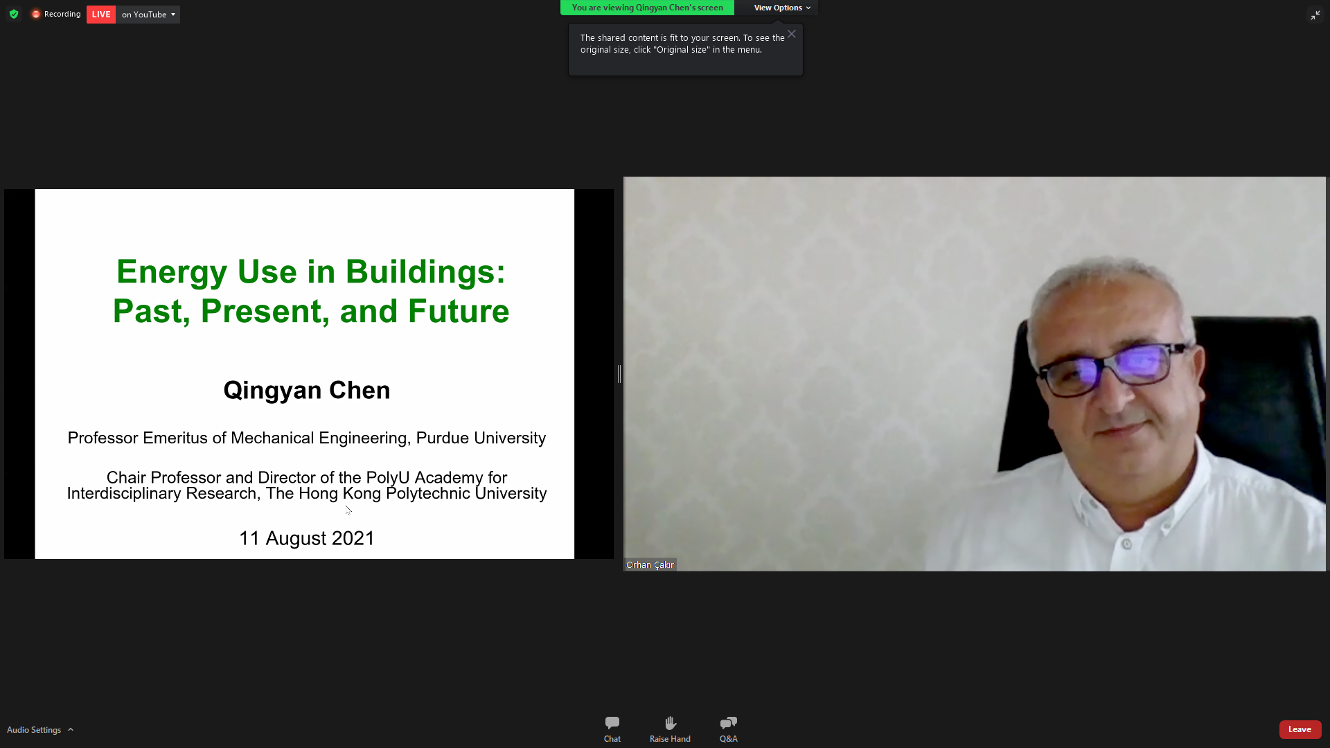Image resolution: width=1330 pixels, height=748 pixels.
Task: Open the View Options menu
Action: [782, 8]
